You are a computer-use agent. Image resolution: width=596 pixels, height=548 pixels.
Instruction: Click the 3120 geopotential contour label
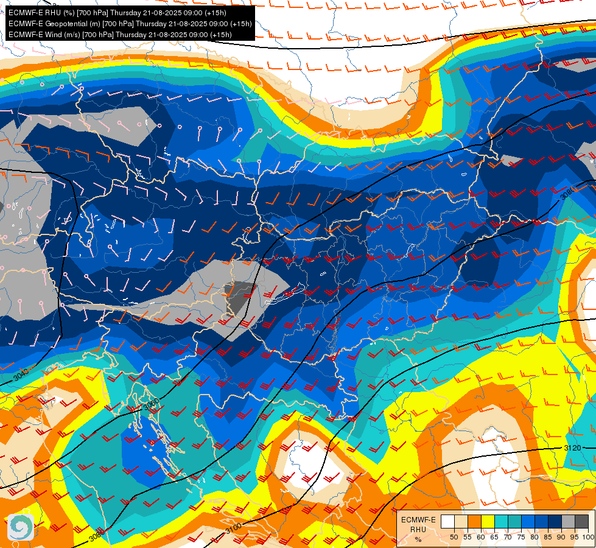point(572,448)
